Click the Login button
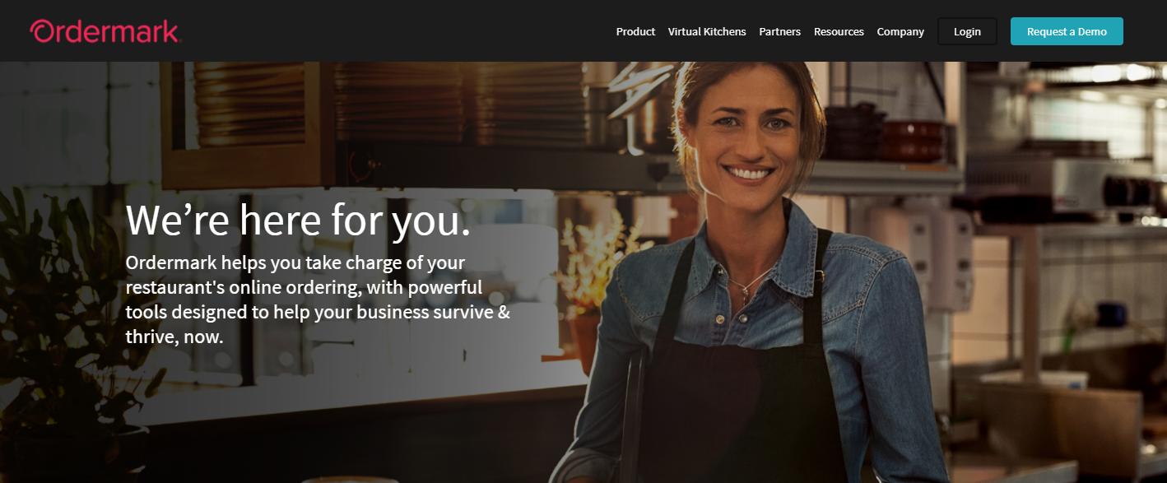Viewport: 1167px width, 483px height. click(967, 31)
